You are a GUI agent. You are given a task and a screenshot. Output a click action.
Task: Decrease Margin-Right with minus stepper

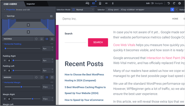53,100
